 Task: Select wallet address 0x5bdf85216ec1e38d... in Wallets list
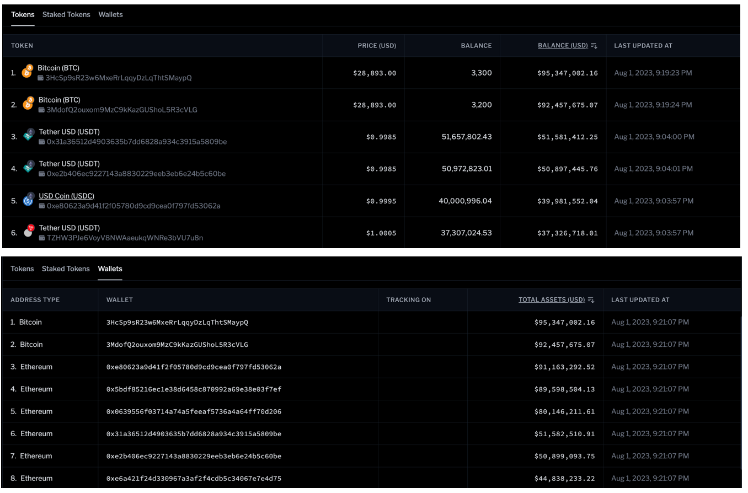coord(194,389)
